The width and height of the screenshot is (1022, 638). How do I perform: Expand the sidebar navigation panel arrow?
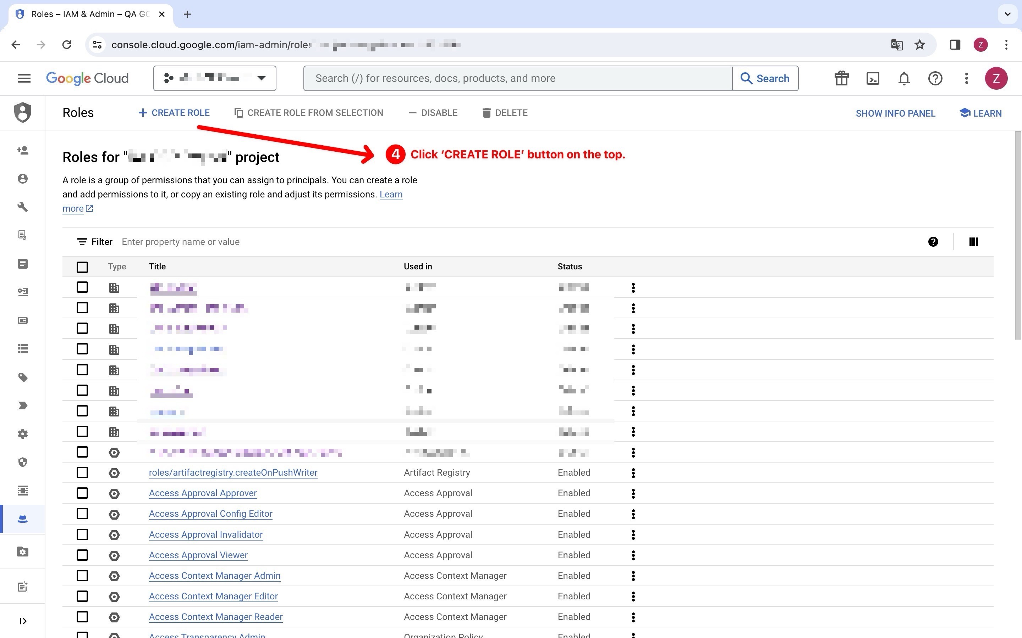click(x=23, y=621)
